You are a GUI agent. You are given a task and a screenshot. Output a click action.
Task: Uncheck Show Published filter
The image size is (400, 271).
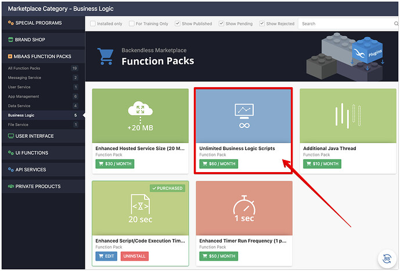[178, 23]
